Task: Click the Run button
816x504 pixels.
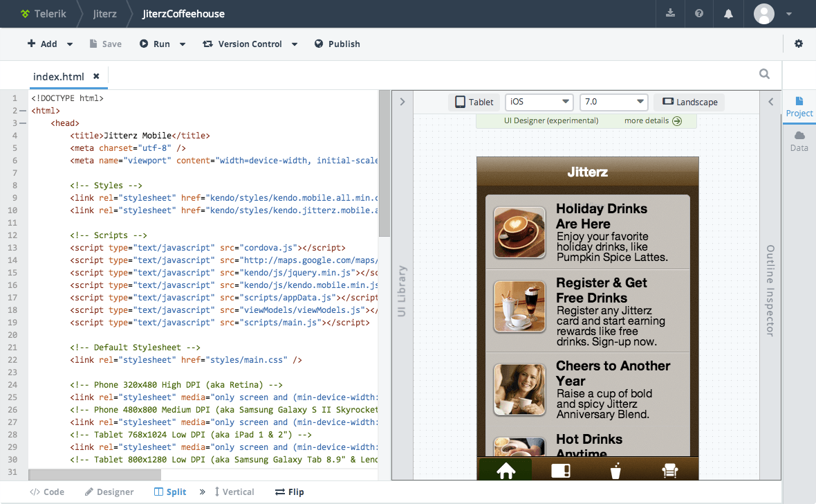Action: (155, 44)
